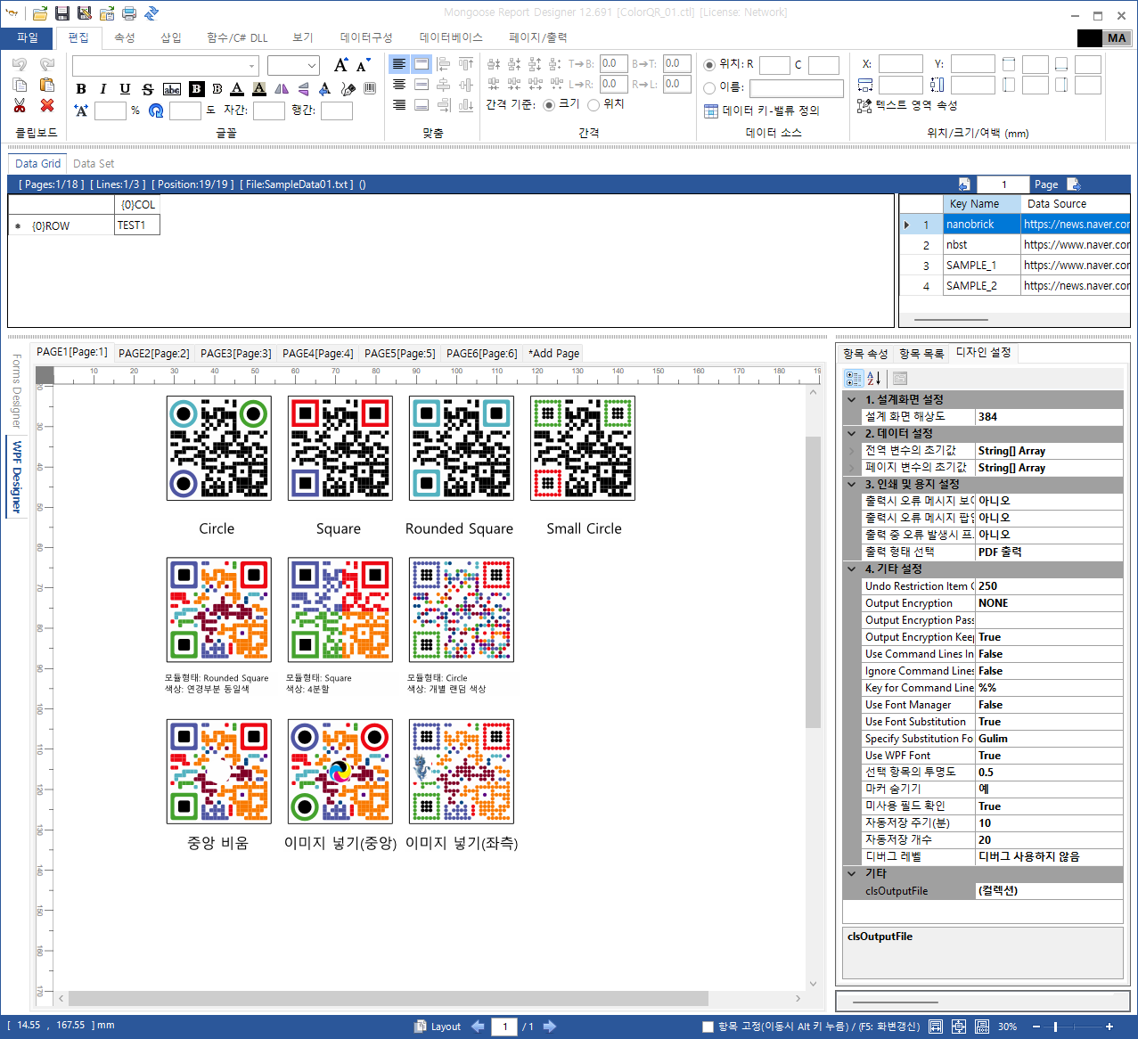Viewport: 1138px width, 1039px height.
Task: Collapse the 기타 section above clsOutputFile
Action: coord(852,874)
